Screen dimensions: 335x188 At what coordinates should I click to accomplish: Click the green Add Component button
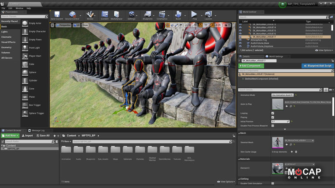[x=251, y=66]
